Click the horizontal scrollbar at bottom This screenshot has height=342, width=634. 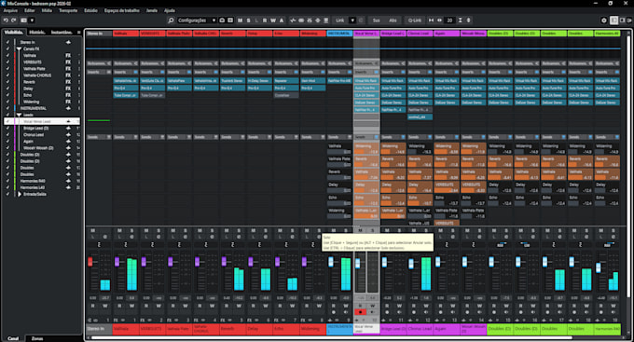[x=332, y=337]
